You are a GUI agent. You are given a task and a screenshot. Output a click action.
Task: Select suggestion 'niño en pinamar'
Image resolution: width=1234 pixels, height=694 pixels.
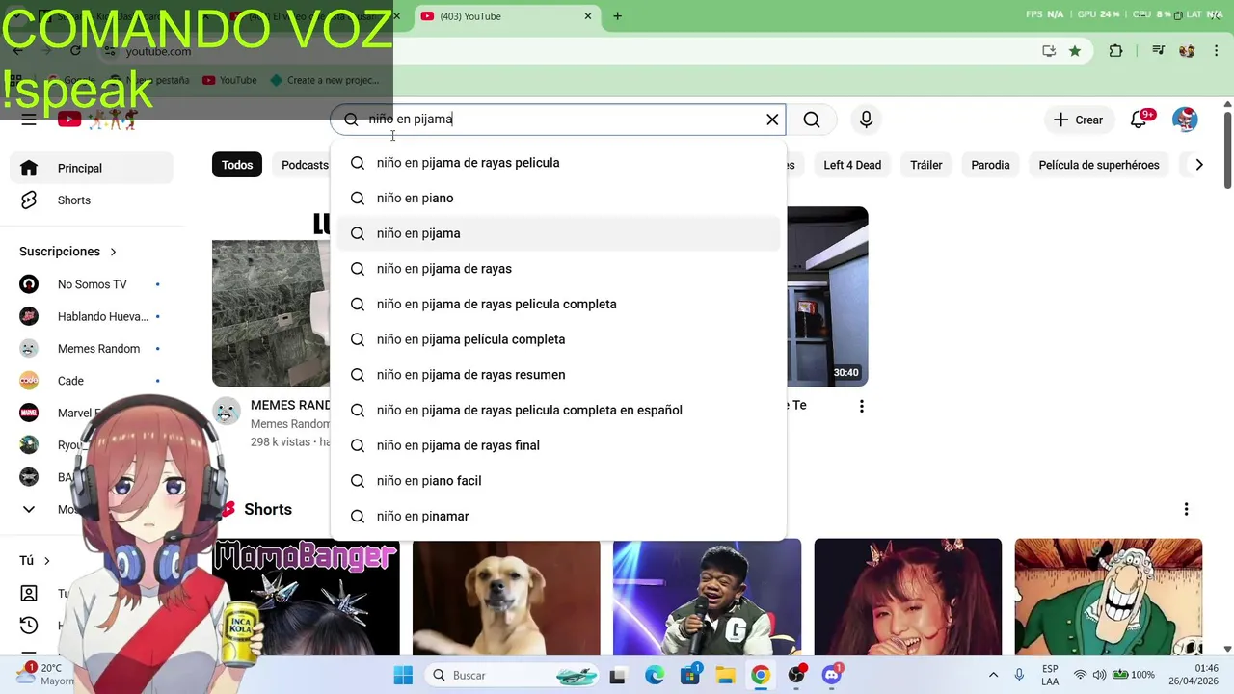click(558, 517)
